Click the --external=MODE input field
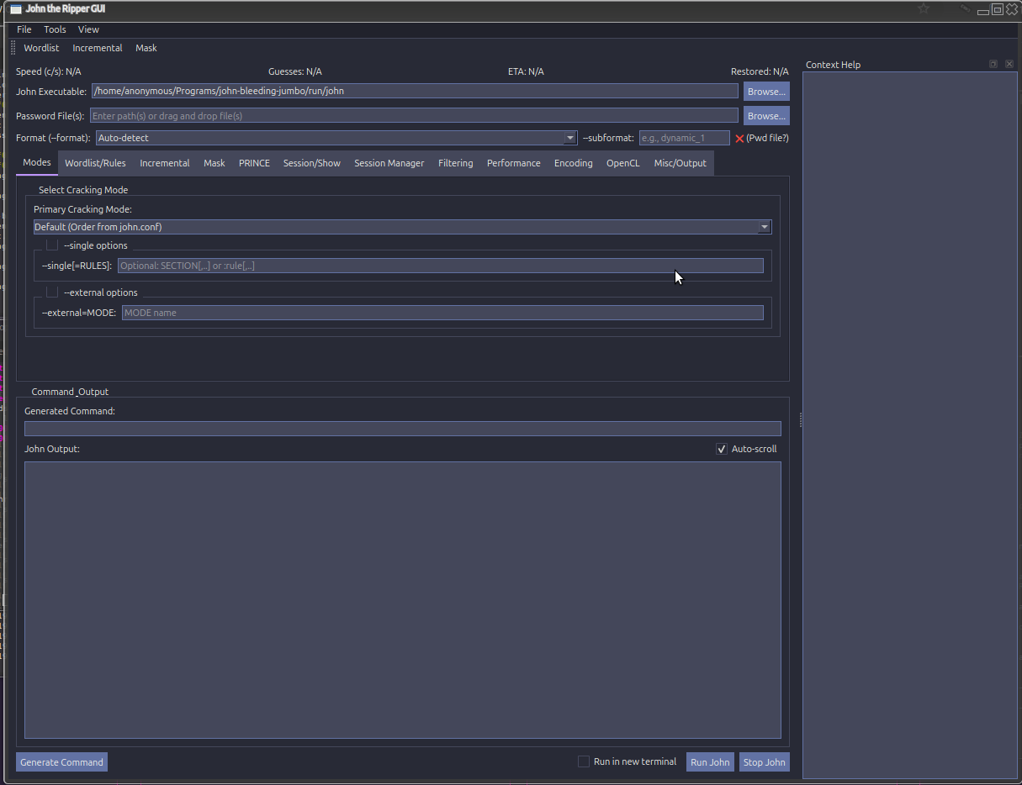Screen dimensions: 1022x785 pos(442,313)
